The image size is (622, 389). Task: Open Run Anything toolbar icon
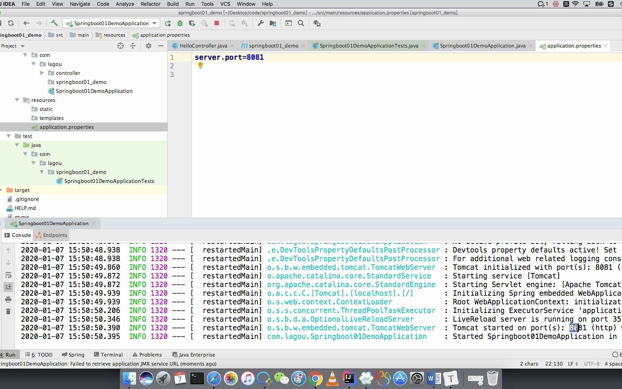point(289,23)
